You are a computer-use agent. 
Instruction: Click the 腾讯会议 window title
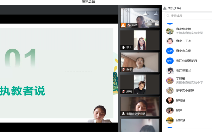(89, 2)
